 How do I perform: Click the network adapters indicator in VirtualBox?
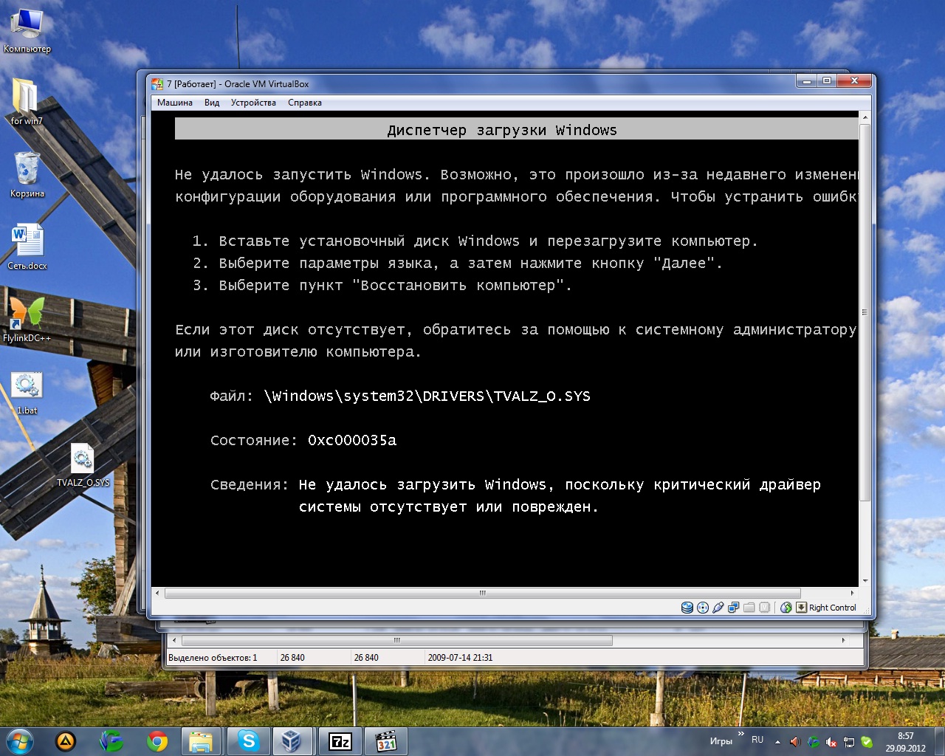(734, 608)
